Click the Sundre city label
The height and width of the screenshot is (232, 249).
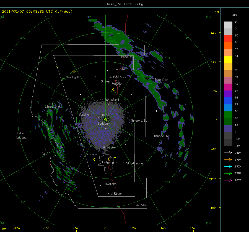point(84,114)
